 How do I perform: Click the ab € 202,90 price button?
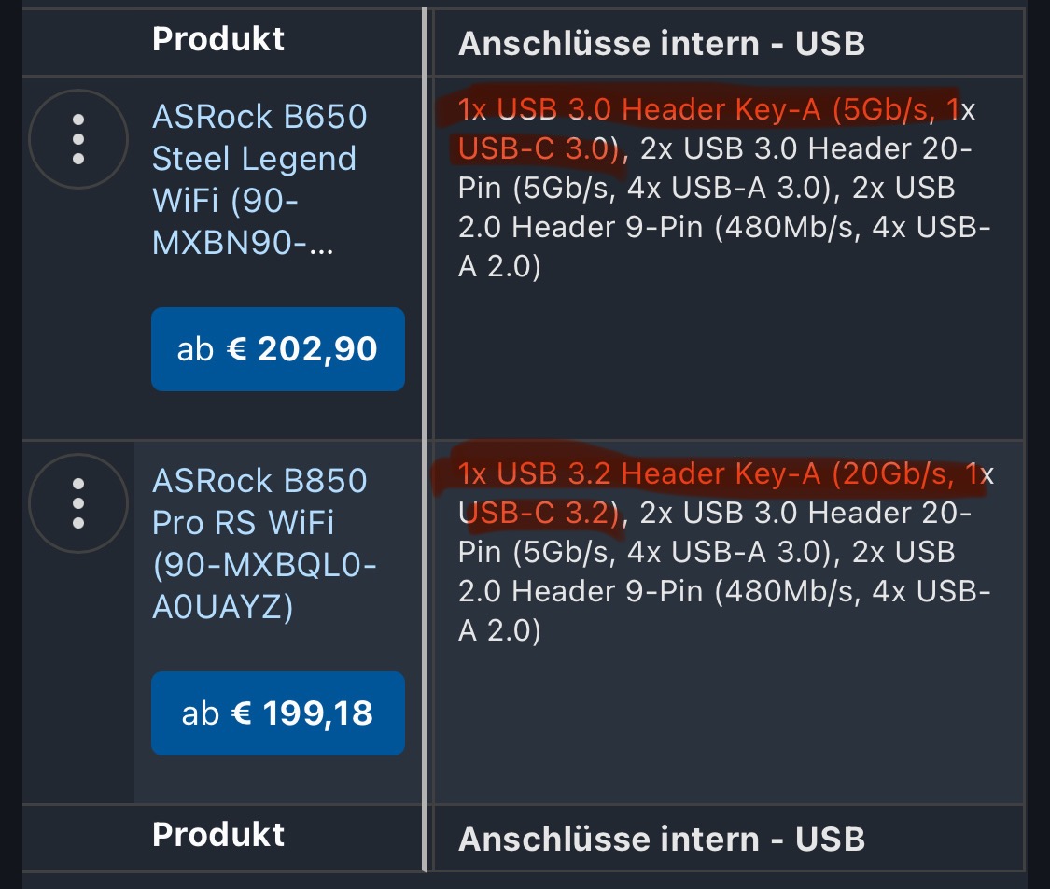[x=278, y=349]
